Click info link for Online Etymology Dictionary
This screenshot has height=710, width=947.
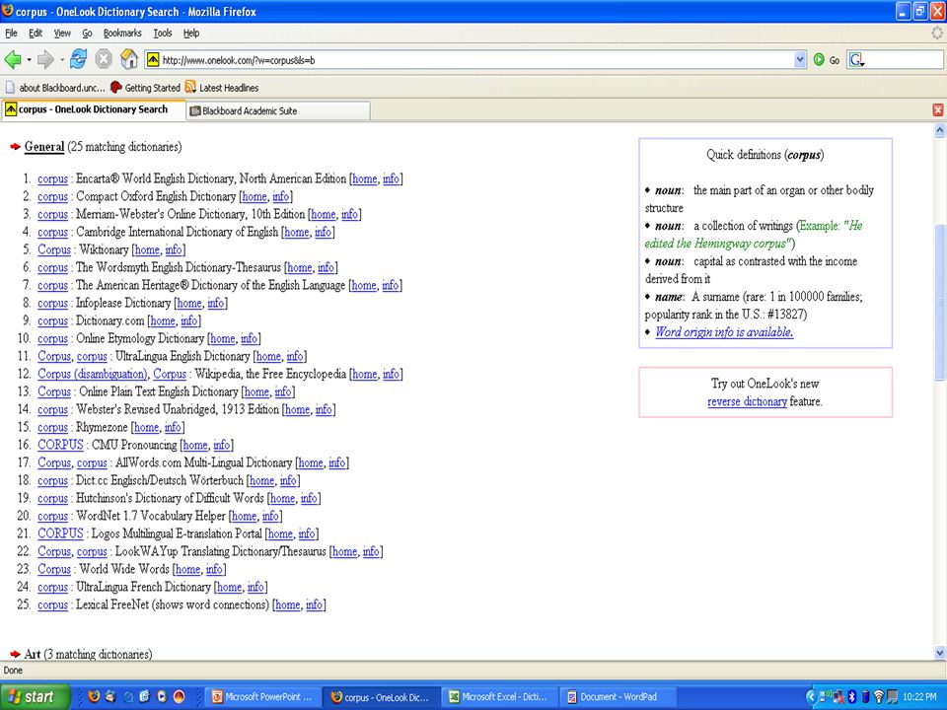(249, 338)
